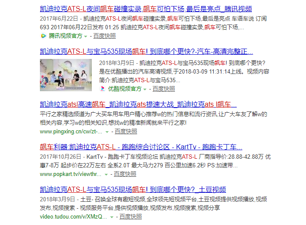306x225 pixels.
Task: Open the 土豆视频 ATS-L vs BMW 535 result title
Action: [x=133, y=190]
